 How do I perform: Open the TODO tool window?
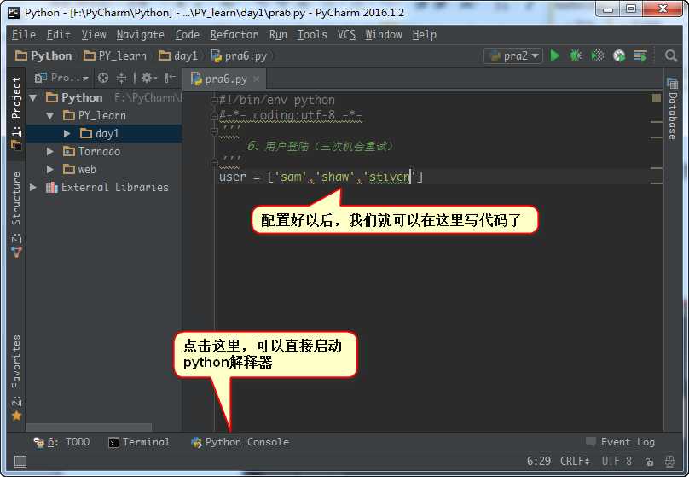pos(61,442)
